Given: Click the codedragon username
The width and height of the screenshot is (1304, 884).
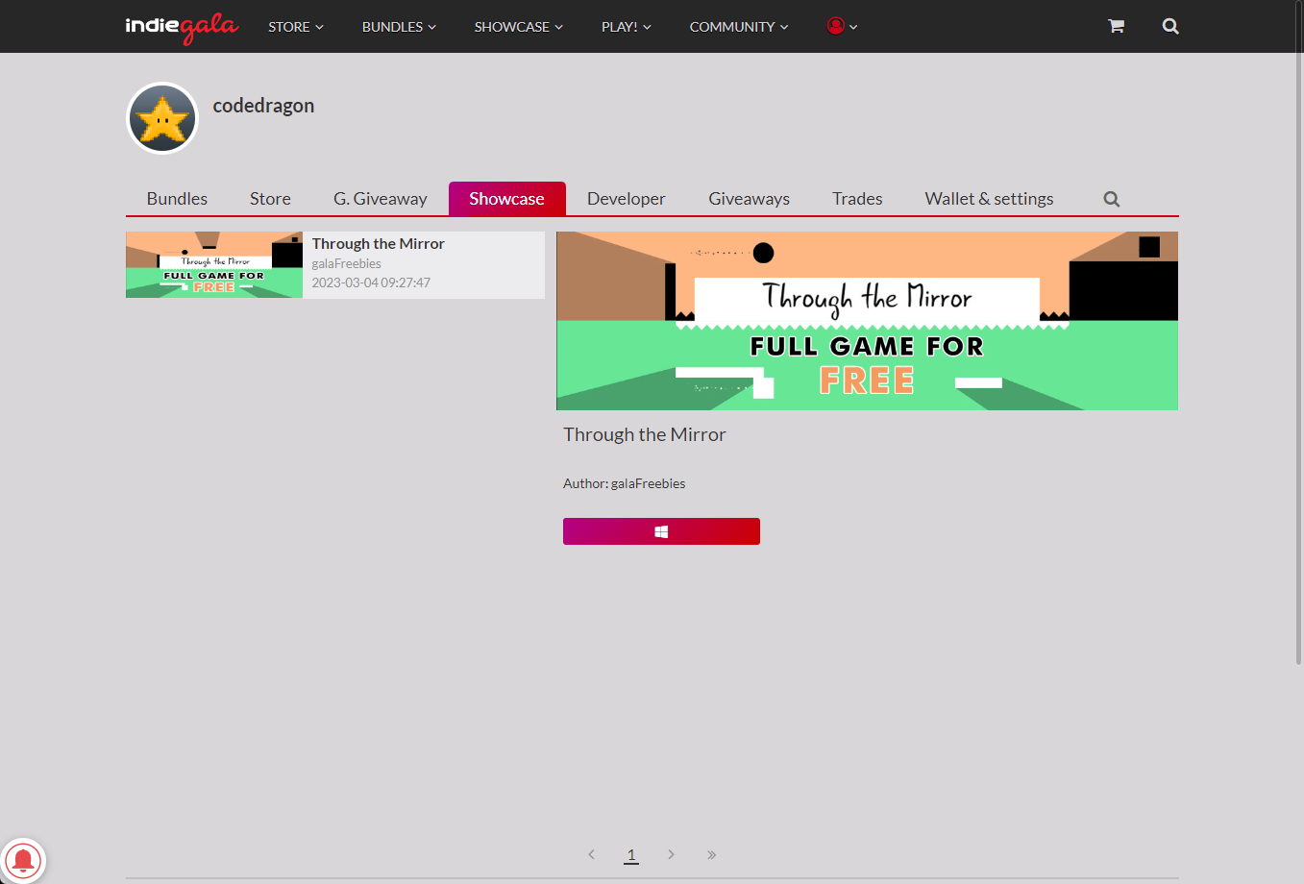Looking at the screenshot, I should coord(263,106).
